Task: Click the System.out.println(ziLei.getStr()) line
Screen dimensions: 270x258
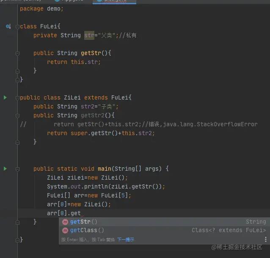Action: [x=106, y=186]
